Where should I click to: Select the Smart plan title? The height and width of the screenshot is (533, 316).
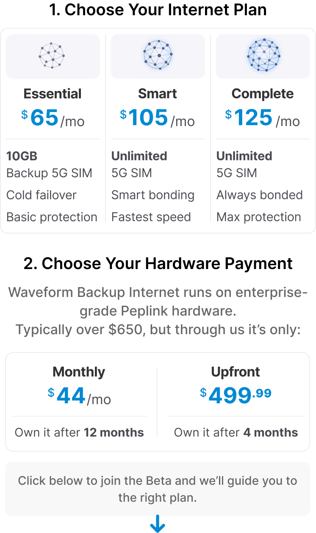(x=158, y=94)
